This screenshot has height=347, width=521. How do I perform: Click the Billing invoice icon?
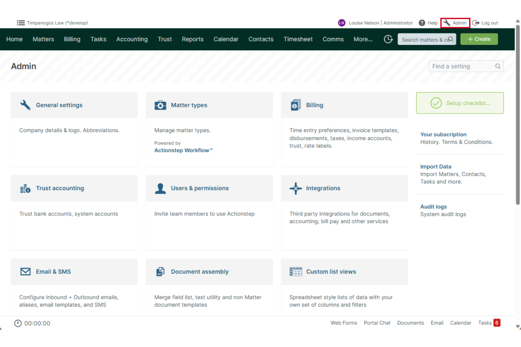(295, 104)
